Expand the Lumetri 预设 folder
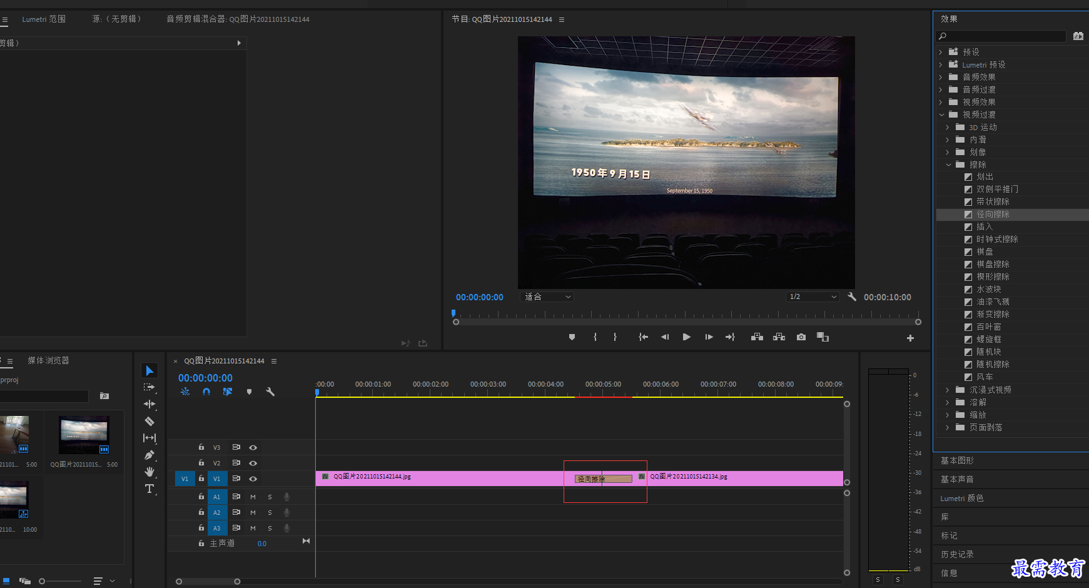 (940, 64)
